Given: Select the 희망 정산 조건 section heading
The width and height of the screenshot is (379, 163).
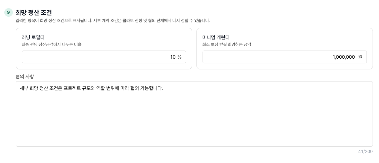Looking at the screenshot, I should point(34,12).
